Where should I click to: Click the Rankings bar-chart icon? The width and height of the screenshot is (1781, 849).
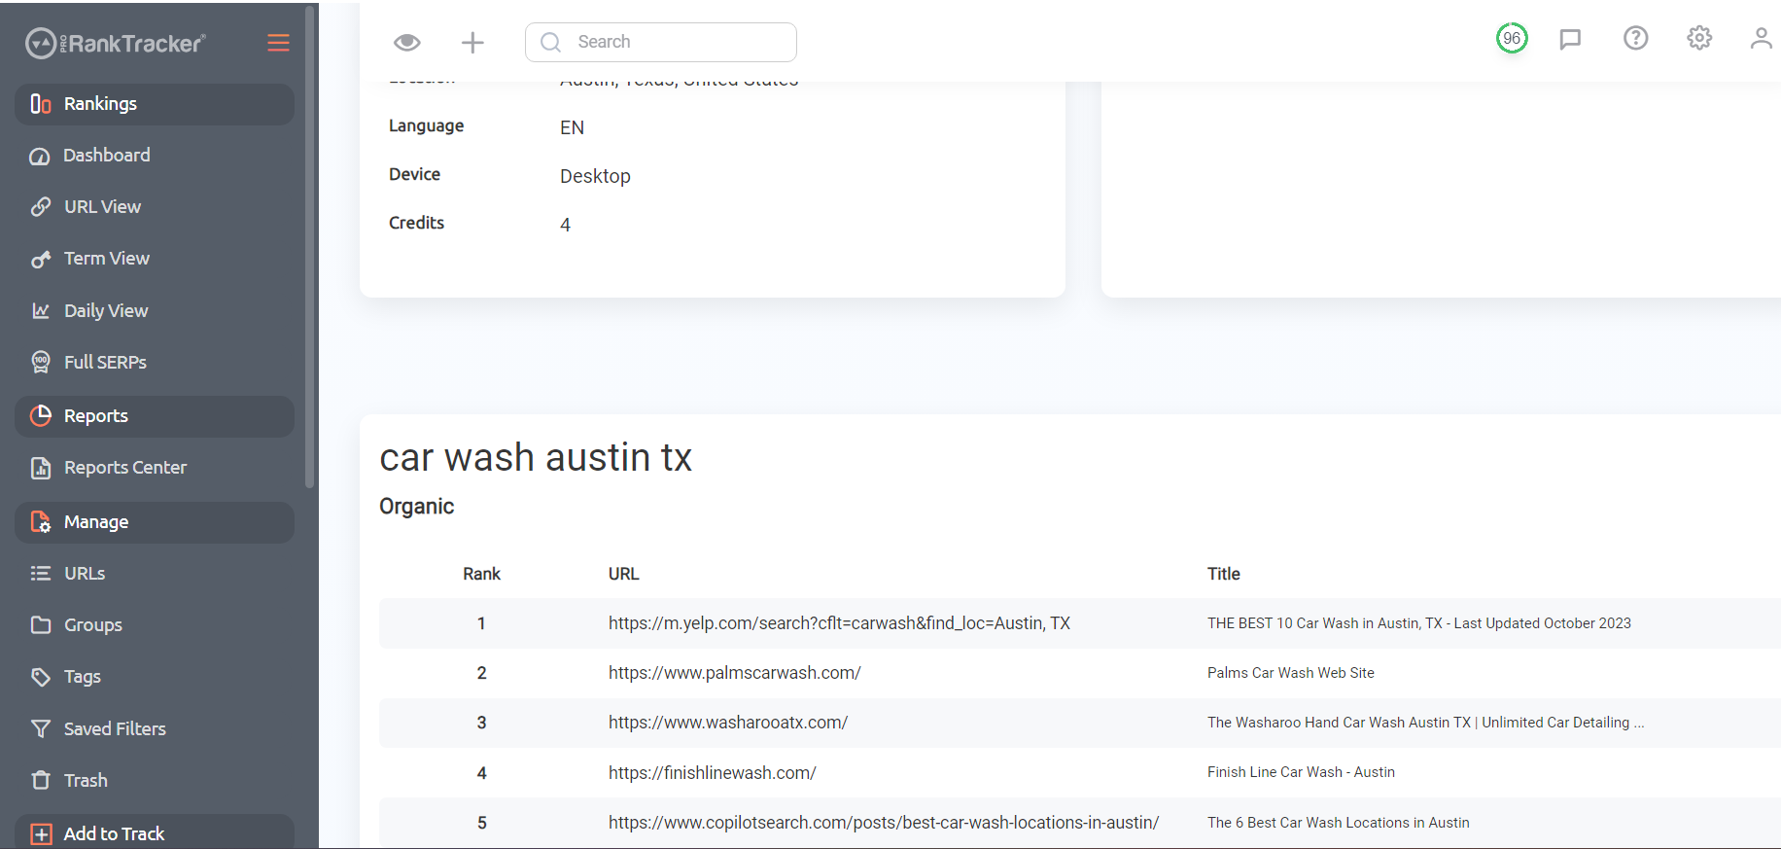41,104
